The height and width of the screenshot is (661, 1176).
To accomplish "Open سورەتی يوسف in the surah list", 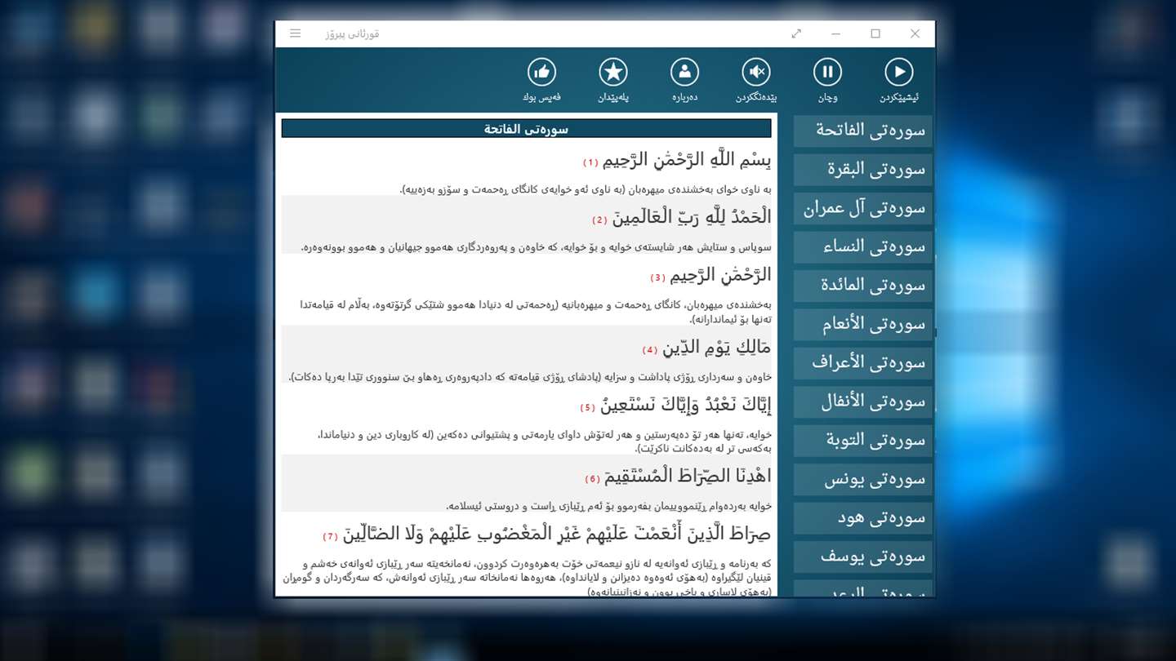I will click(862, 557).
